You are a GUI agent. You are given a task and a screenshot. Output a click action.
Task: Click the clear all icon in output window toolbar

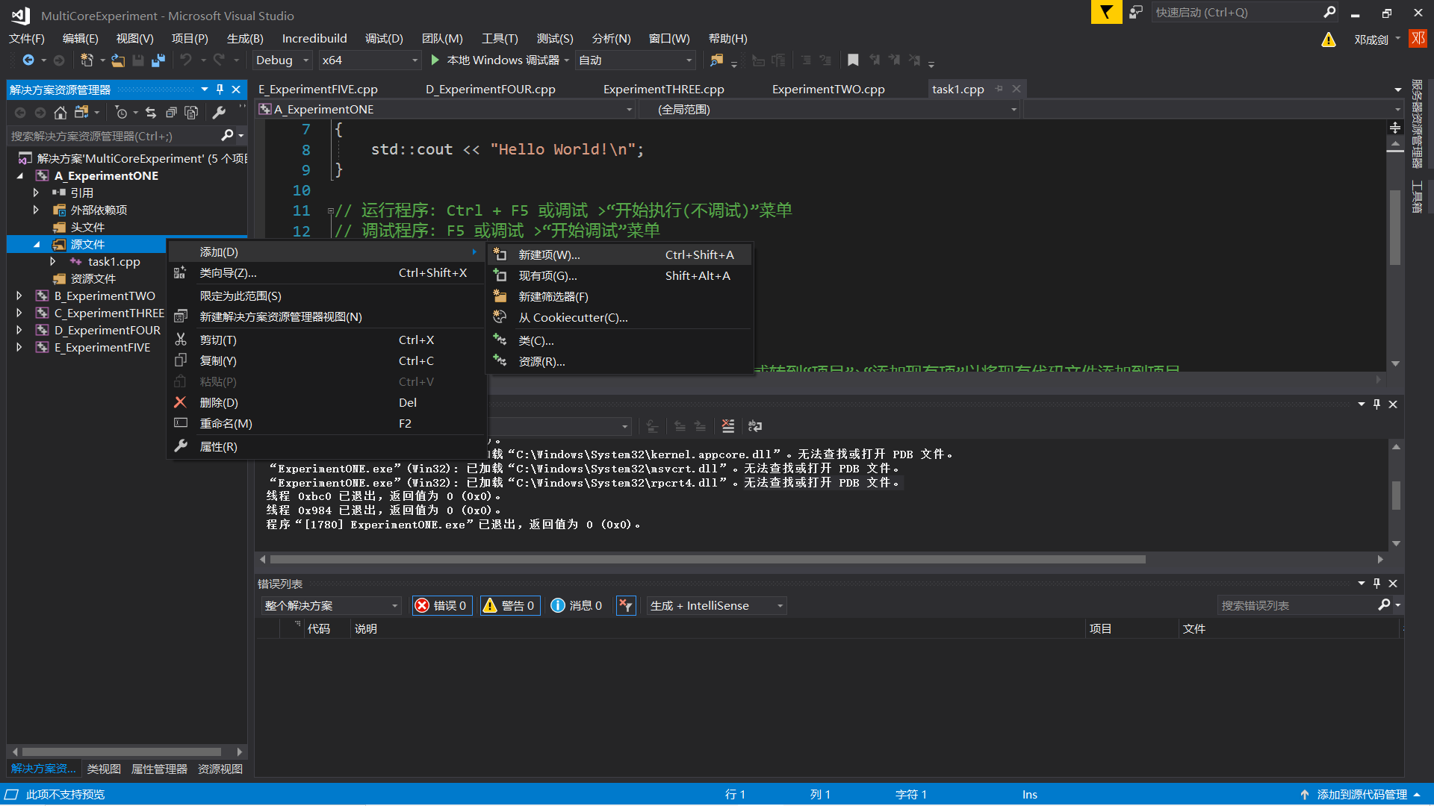click(728, 426)
